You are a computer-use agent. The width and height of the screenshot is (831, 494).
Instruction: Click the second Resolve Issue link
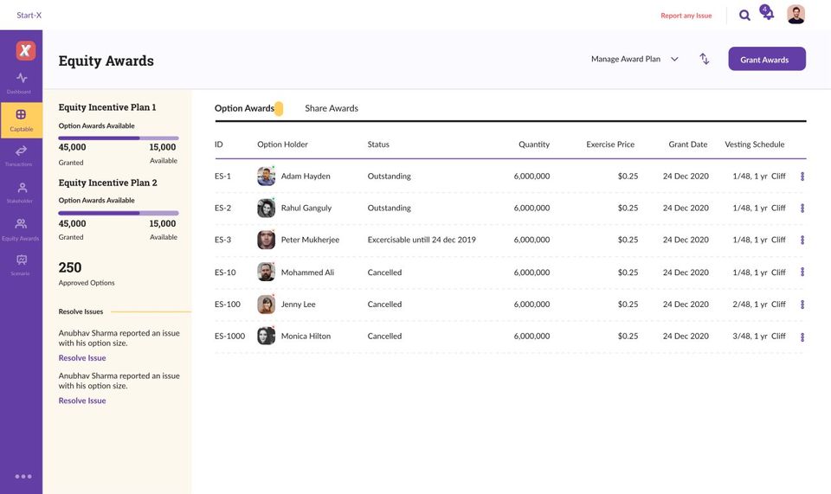pyautogui.click(x=82, y=401)
